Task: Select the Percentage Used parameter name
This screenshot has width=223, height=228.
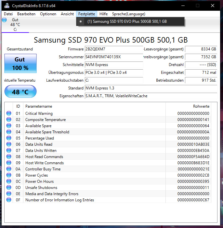Action: click(x=40, y=138)
